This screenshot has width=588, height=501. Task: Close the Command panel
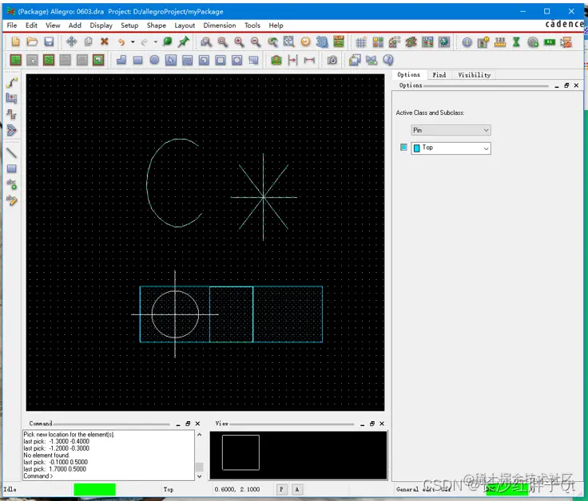197,424
